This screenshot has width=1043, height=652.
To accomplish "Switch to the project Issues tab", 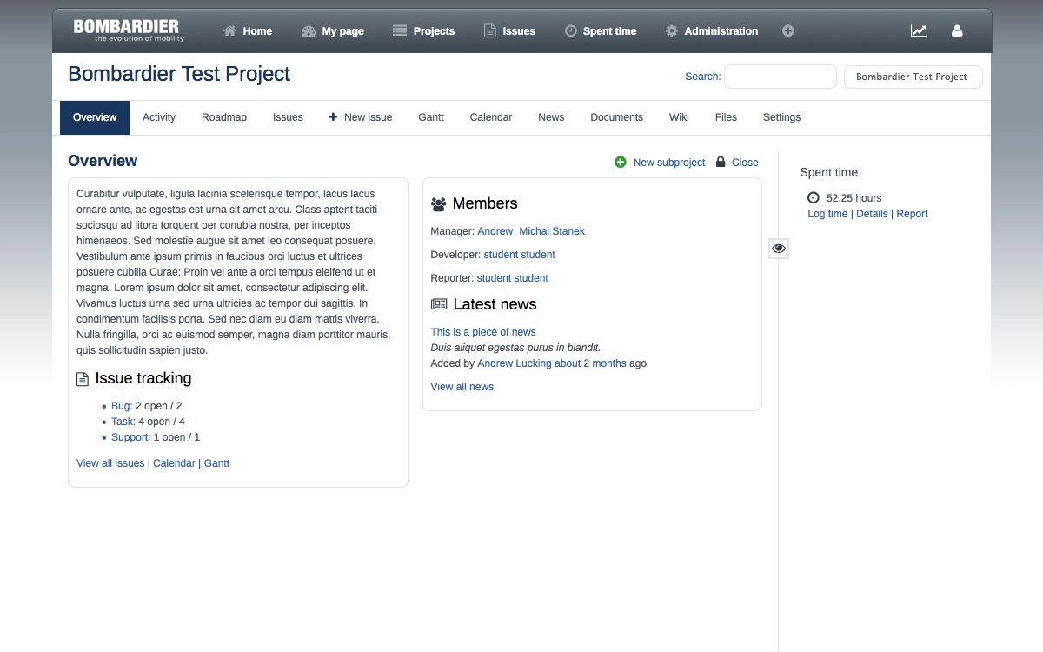I will point(288,117).
